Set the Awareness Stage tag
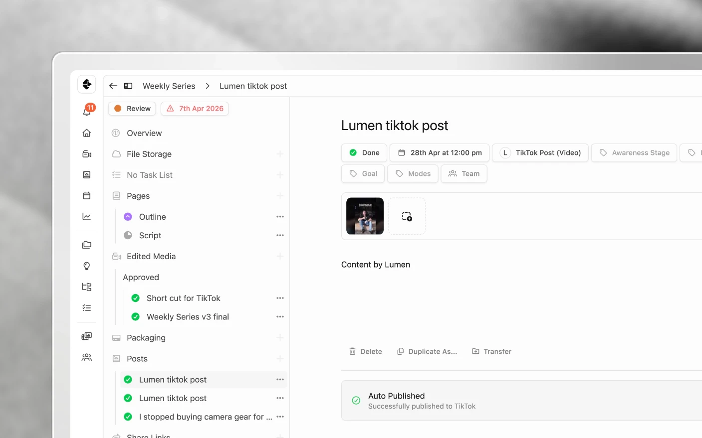 (634, 153)
